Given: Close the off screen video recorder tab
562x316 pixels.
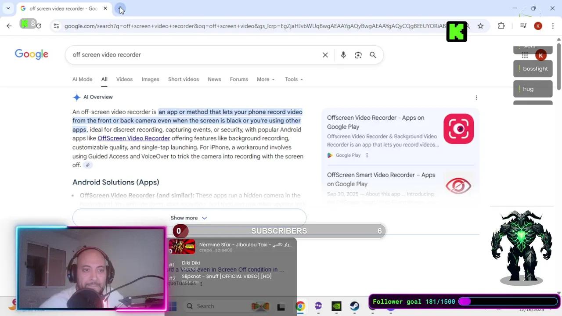Looking at the screenshot, I should (x=105, y=8).
